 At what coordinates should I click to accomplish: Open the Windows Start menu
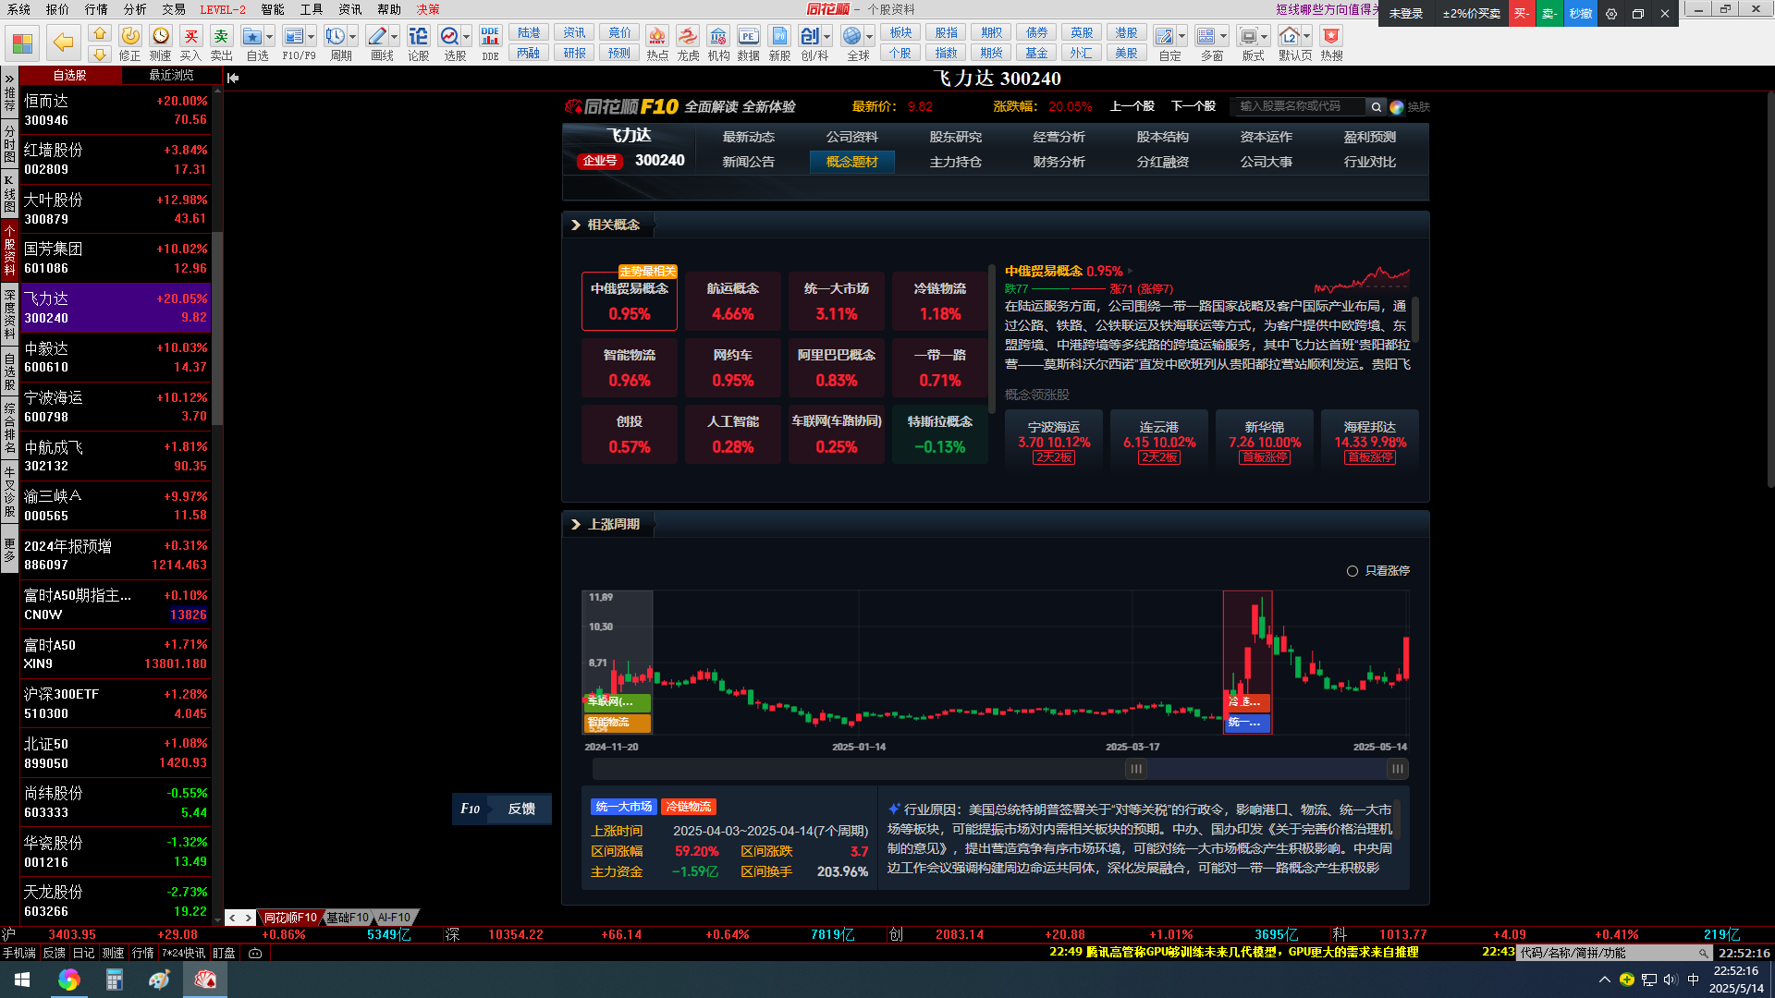[x=22, y=980]
